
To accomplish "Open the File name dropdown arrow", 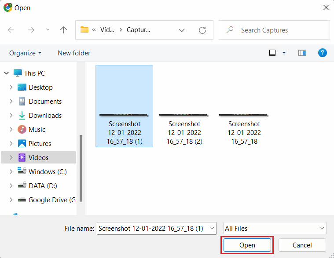I will (x=212, y=228).
